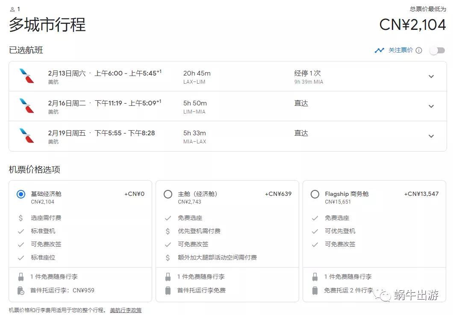
Task: Click the 直达 link on the LIM-MIA flight
Action: point(301,103)
